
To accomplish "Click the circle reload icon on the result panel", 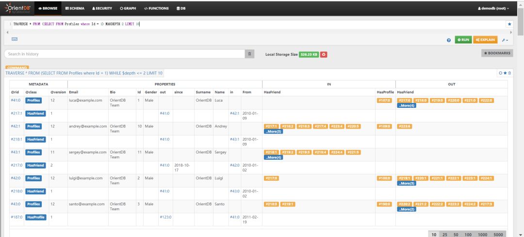I will 500,73.
